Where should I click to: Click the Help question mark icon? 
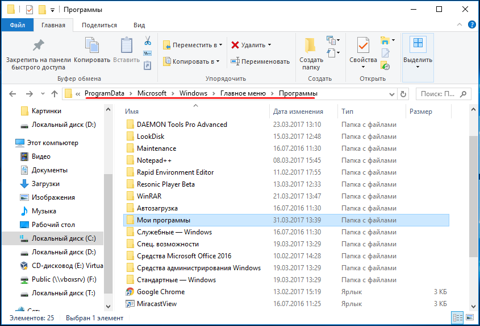pos(471,25)
